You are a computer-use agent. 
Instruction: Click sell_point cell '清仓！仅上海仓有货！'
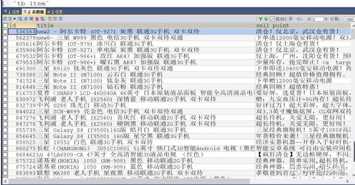pyautogui.click(x=303, y=44)
